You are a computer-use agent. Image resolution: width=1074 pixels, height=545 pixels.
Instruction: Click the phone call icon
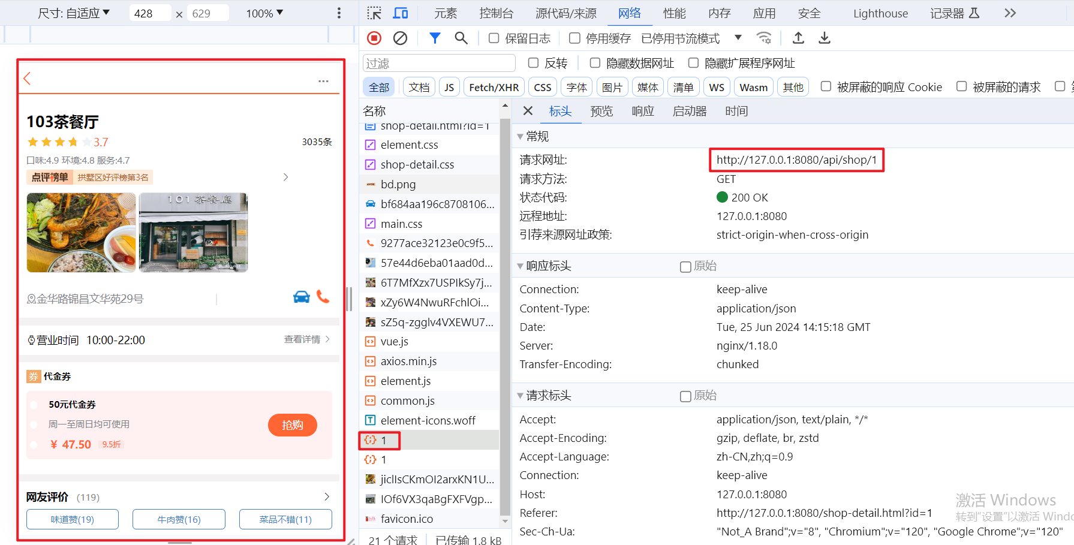click(323, 297)
